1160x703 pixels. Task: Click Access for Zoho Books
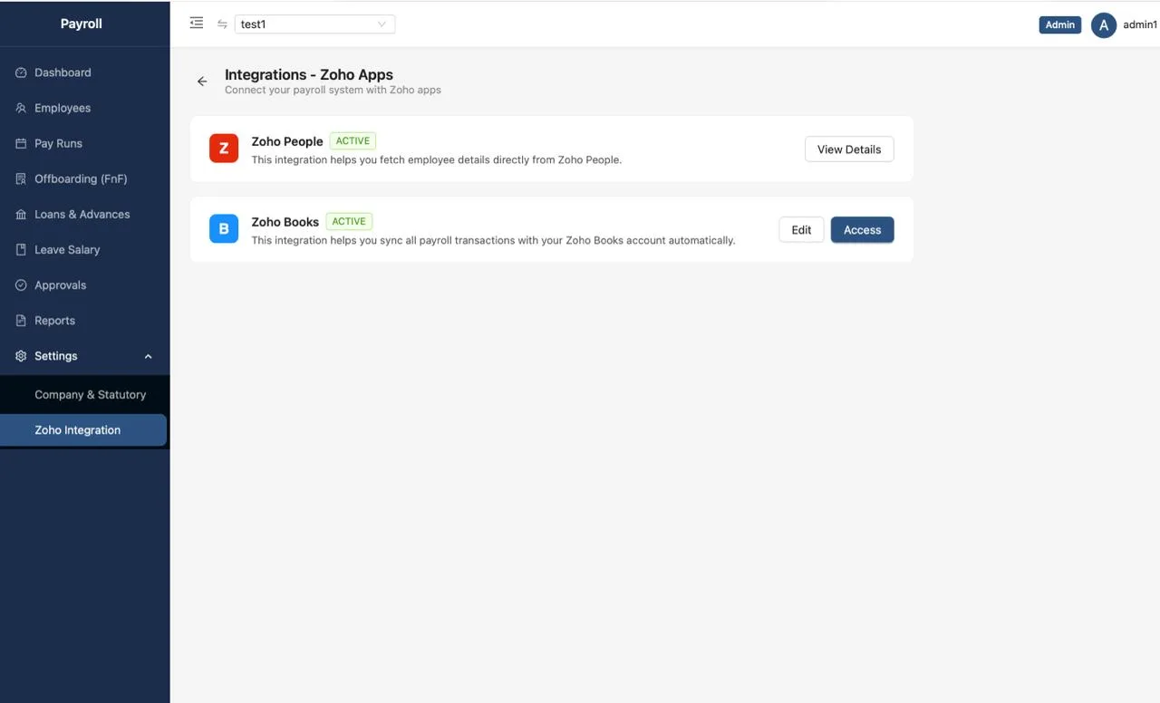(x=862, y=230)
